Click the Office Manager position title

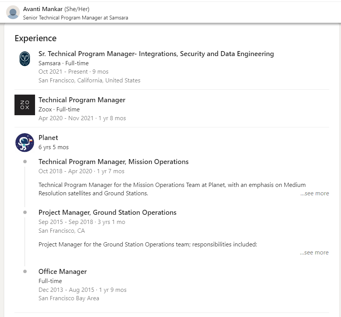[62, 272]
